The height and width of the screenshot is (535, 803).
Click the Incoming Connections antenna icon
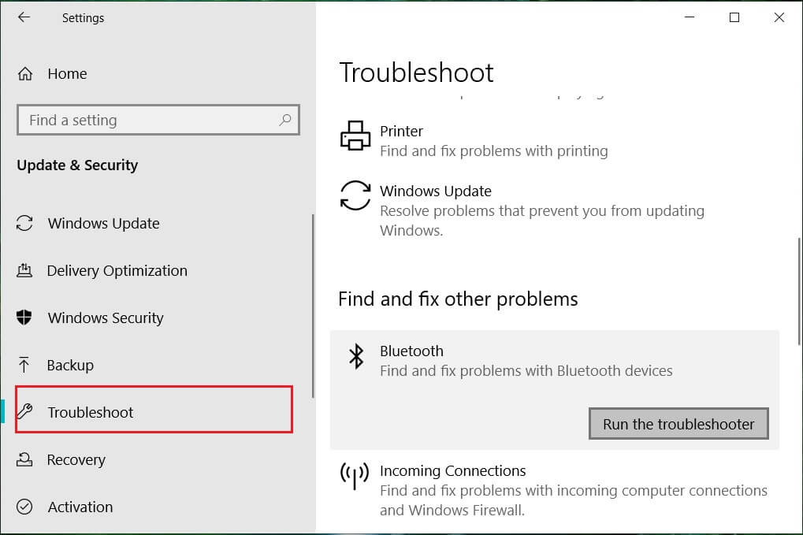(355, 476)
